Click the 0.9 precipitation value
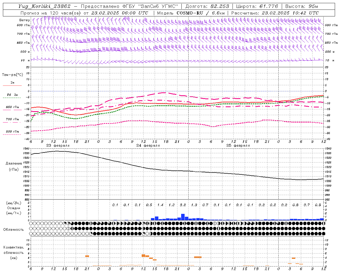This screenshot has height=271, width=339. point(318,205)
